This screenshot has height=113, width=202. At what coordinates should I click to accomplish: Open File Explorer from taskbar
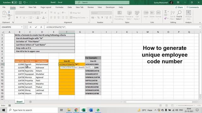[69, 110]
